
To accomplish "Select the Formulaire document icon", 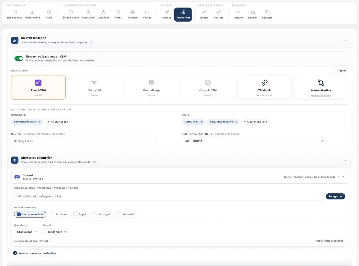I will click(88, 12).
